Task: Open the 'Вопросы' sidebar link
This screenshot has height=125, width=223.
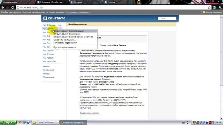Action: [x=46, y=74]
